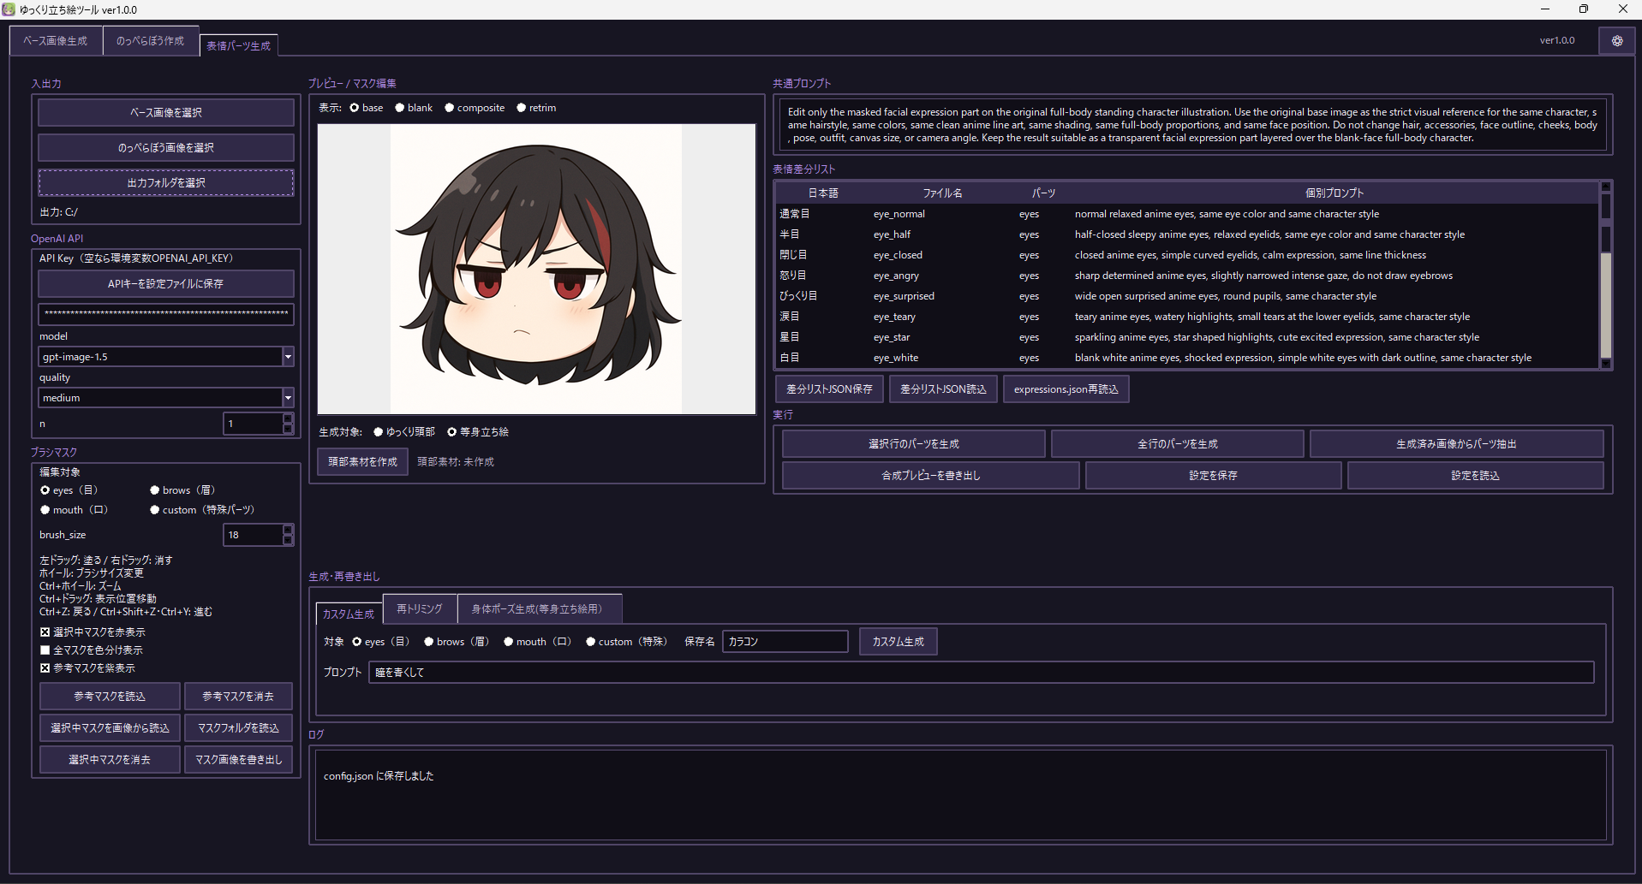
Task: Select the eye_star row in expression list
Action: click(x=1187, y=337)
